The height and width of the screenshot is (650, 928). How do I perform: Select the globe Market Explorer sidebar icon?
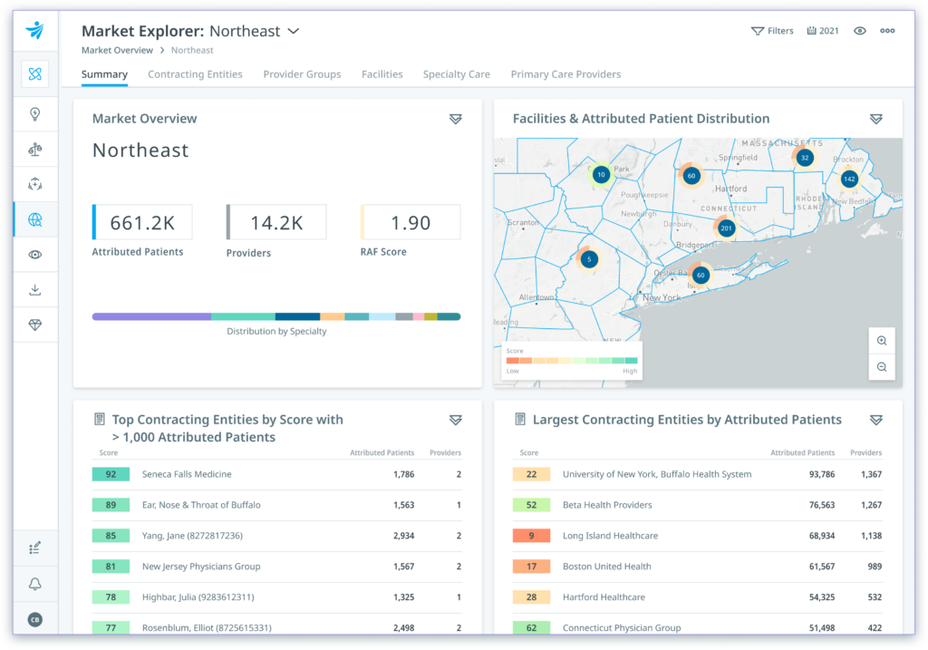click(35, 219)
